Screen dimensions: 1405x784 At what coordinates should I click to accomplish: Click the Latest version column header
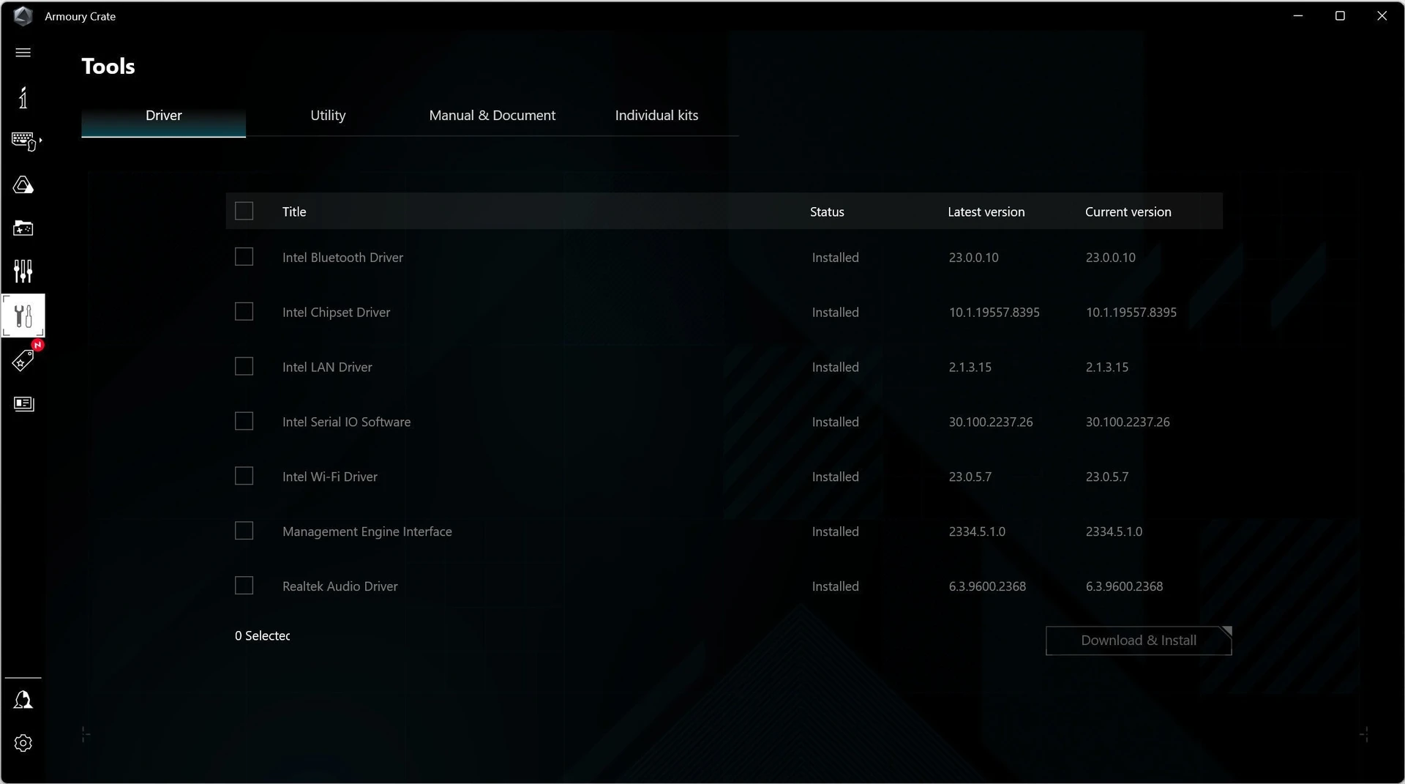point(986,212)
